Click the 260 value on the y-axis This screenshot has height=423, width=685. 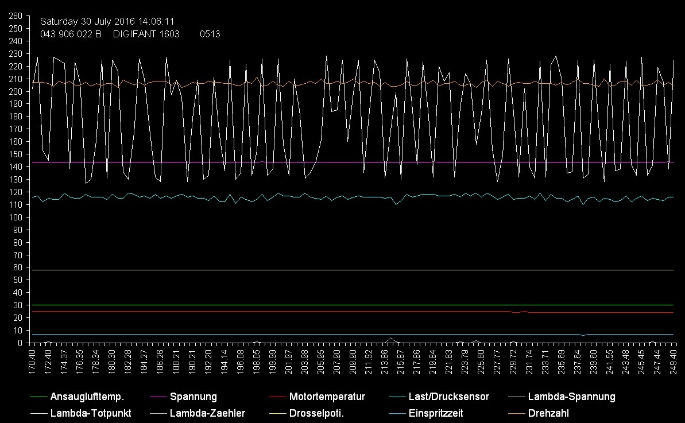[16, 16]
